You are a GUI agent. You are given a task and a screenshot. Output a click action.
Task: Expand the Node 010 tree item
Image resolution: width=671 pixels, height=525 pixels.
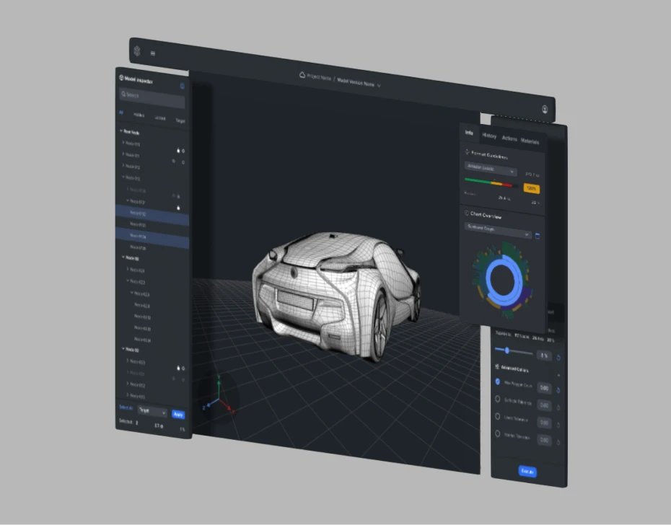[x=123, y=143]
